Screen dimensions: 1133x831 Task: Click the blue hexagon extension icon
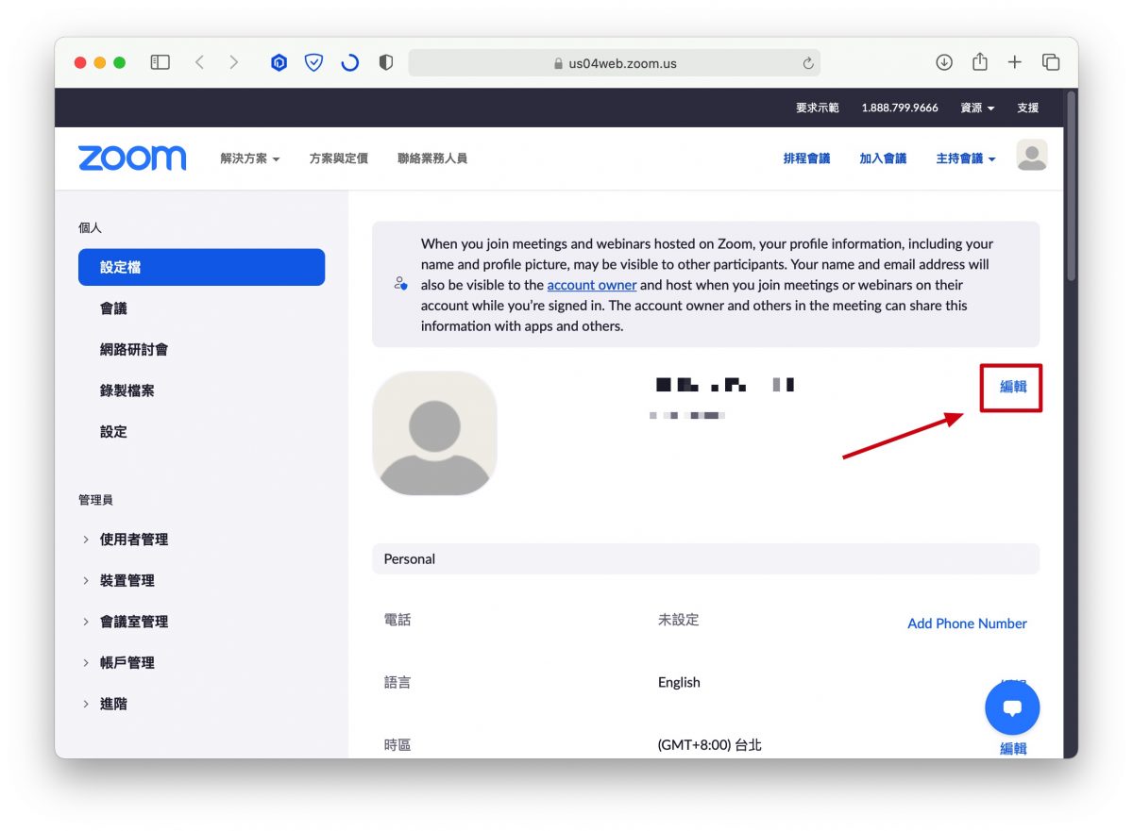[x=279, y=63]
